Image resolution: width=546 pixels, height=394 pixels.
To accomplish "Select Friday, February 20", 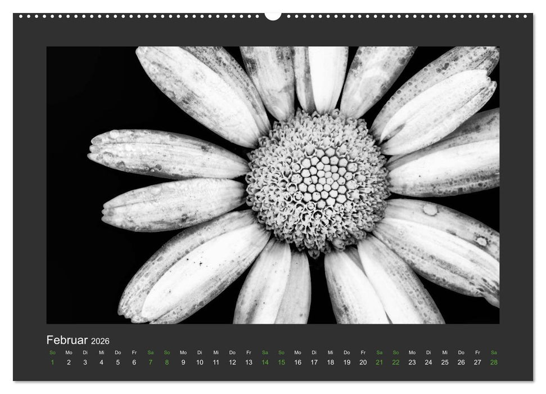I will tap(363, 362).
